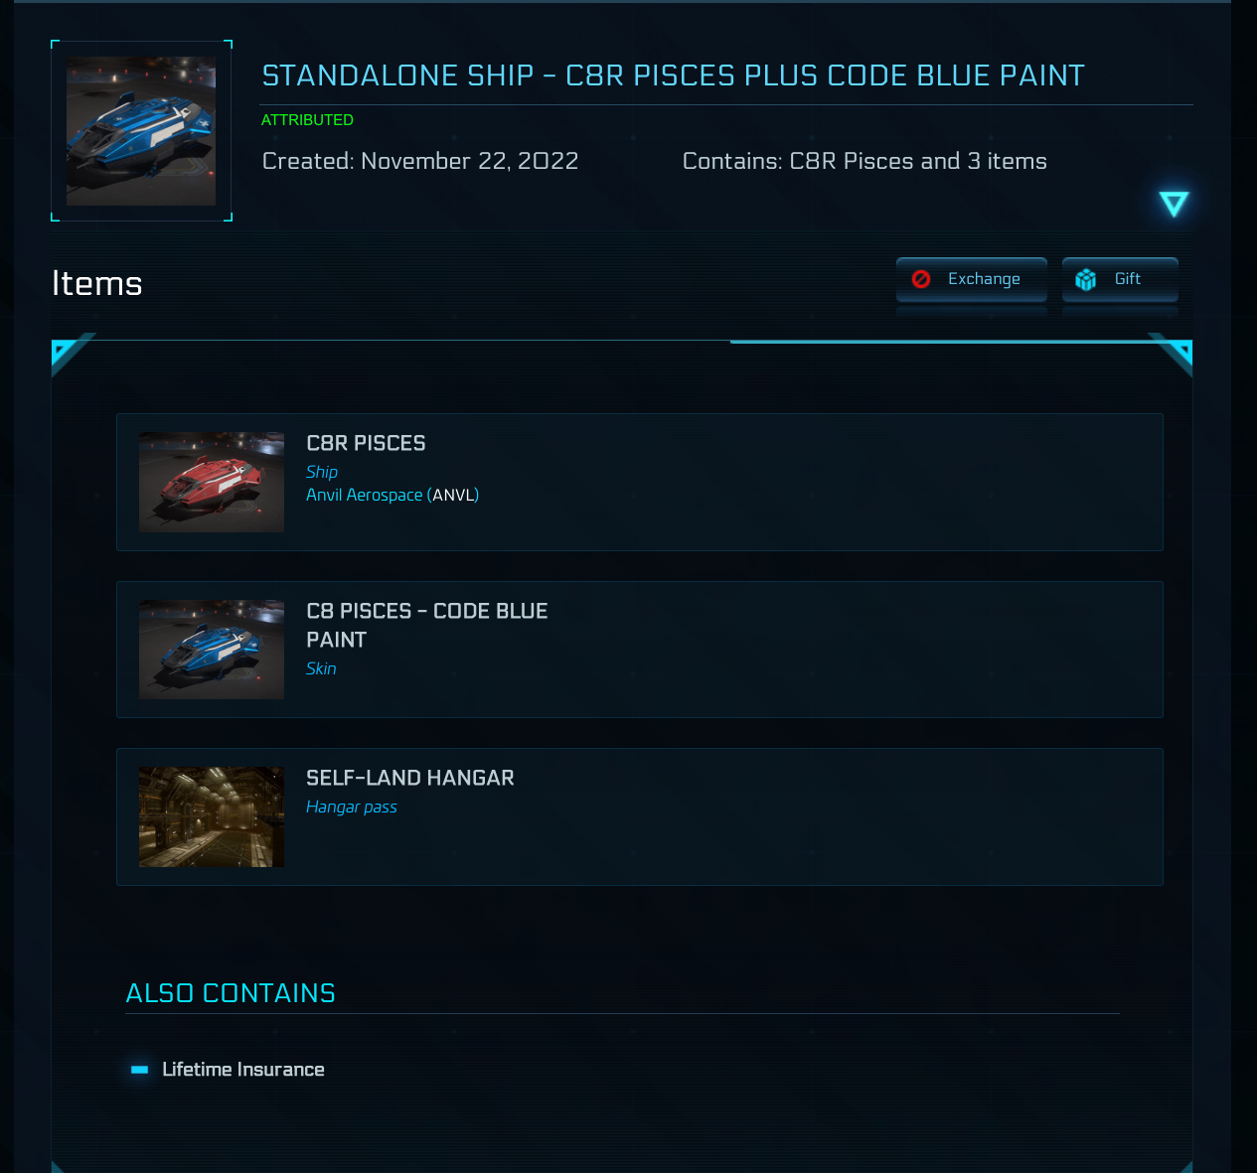Click the red C8R Pisces ship image
Screen dimensions: 1257x1173
pos(212,482)
